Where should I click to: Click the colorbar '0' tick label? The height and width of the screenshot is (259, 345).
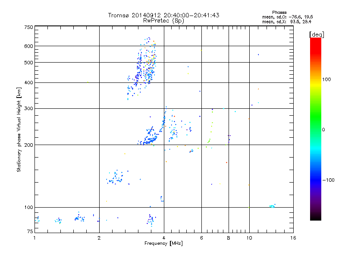tap(323, 130)
